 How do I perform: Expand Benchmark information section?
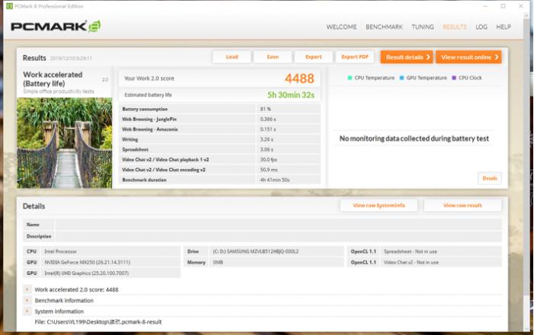coord(27,300)
